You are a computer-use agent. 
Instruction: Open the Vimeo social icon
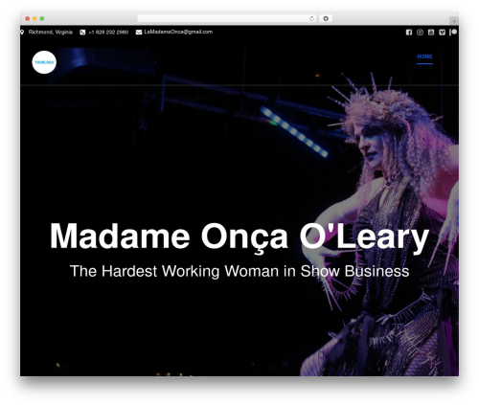pyautogui.click(x=442, y=33)
